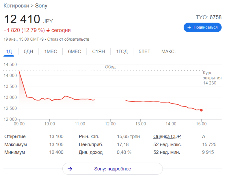Click the Подписаться follow button
The height and width of the screenshot is (175, 231).
203,27
